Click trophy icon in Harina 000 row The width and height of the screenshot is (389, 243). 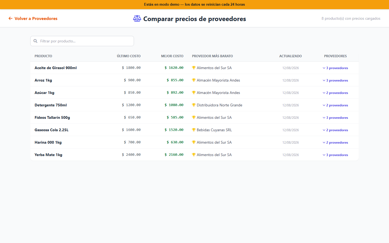[x=194, y=142]
